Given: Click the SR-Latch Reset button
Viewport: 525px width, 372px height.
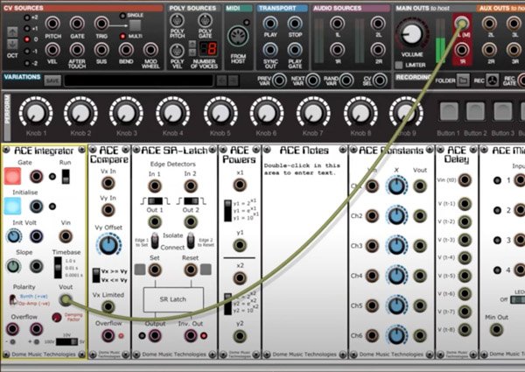Looking at the screenshot, I should coord(206,270).
